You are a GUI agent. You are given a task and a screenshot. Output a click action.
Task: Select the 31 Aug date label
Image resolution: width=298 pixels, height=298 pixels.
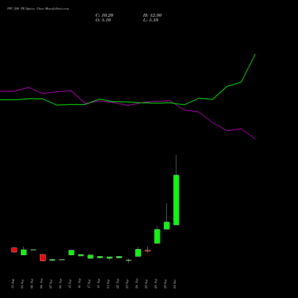[13, 284]
